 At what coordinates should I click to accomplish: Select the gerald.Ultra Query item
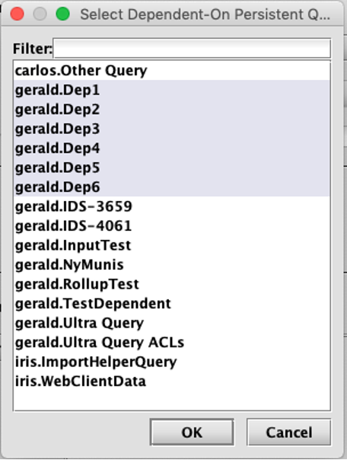point(172,322)
